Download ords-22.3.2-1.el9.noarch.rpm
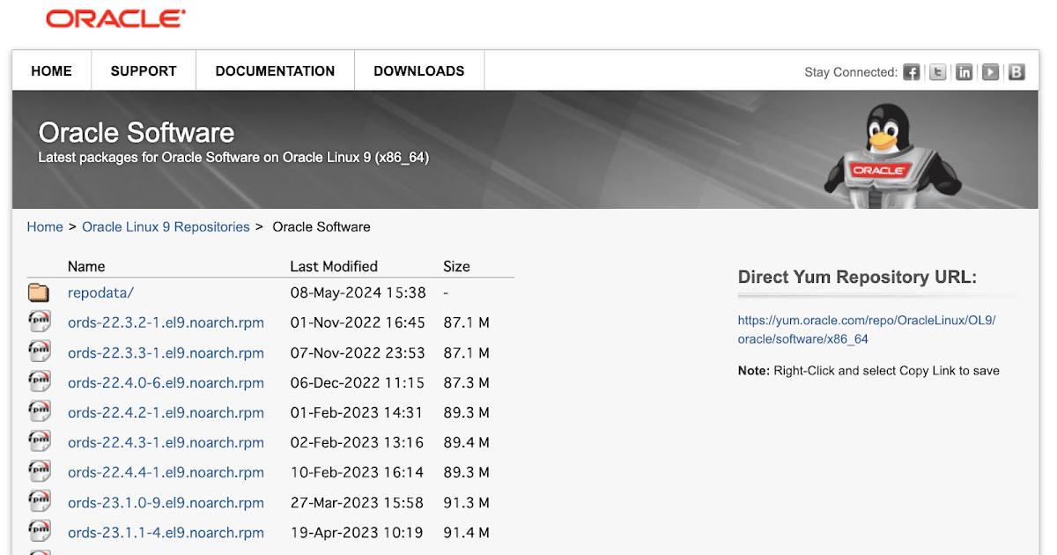1057x555 pixels. [x=166, y=322]
